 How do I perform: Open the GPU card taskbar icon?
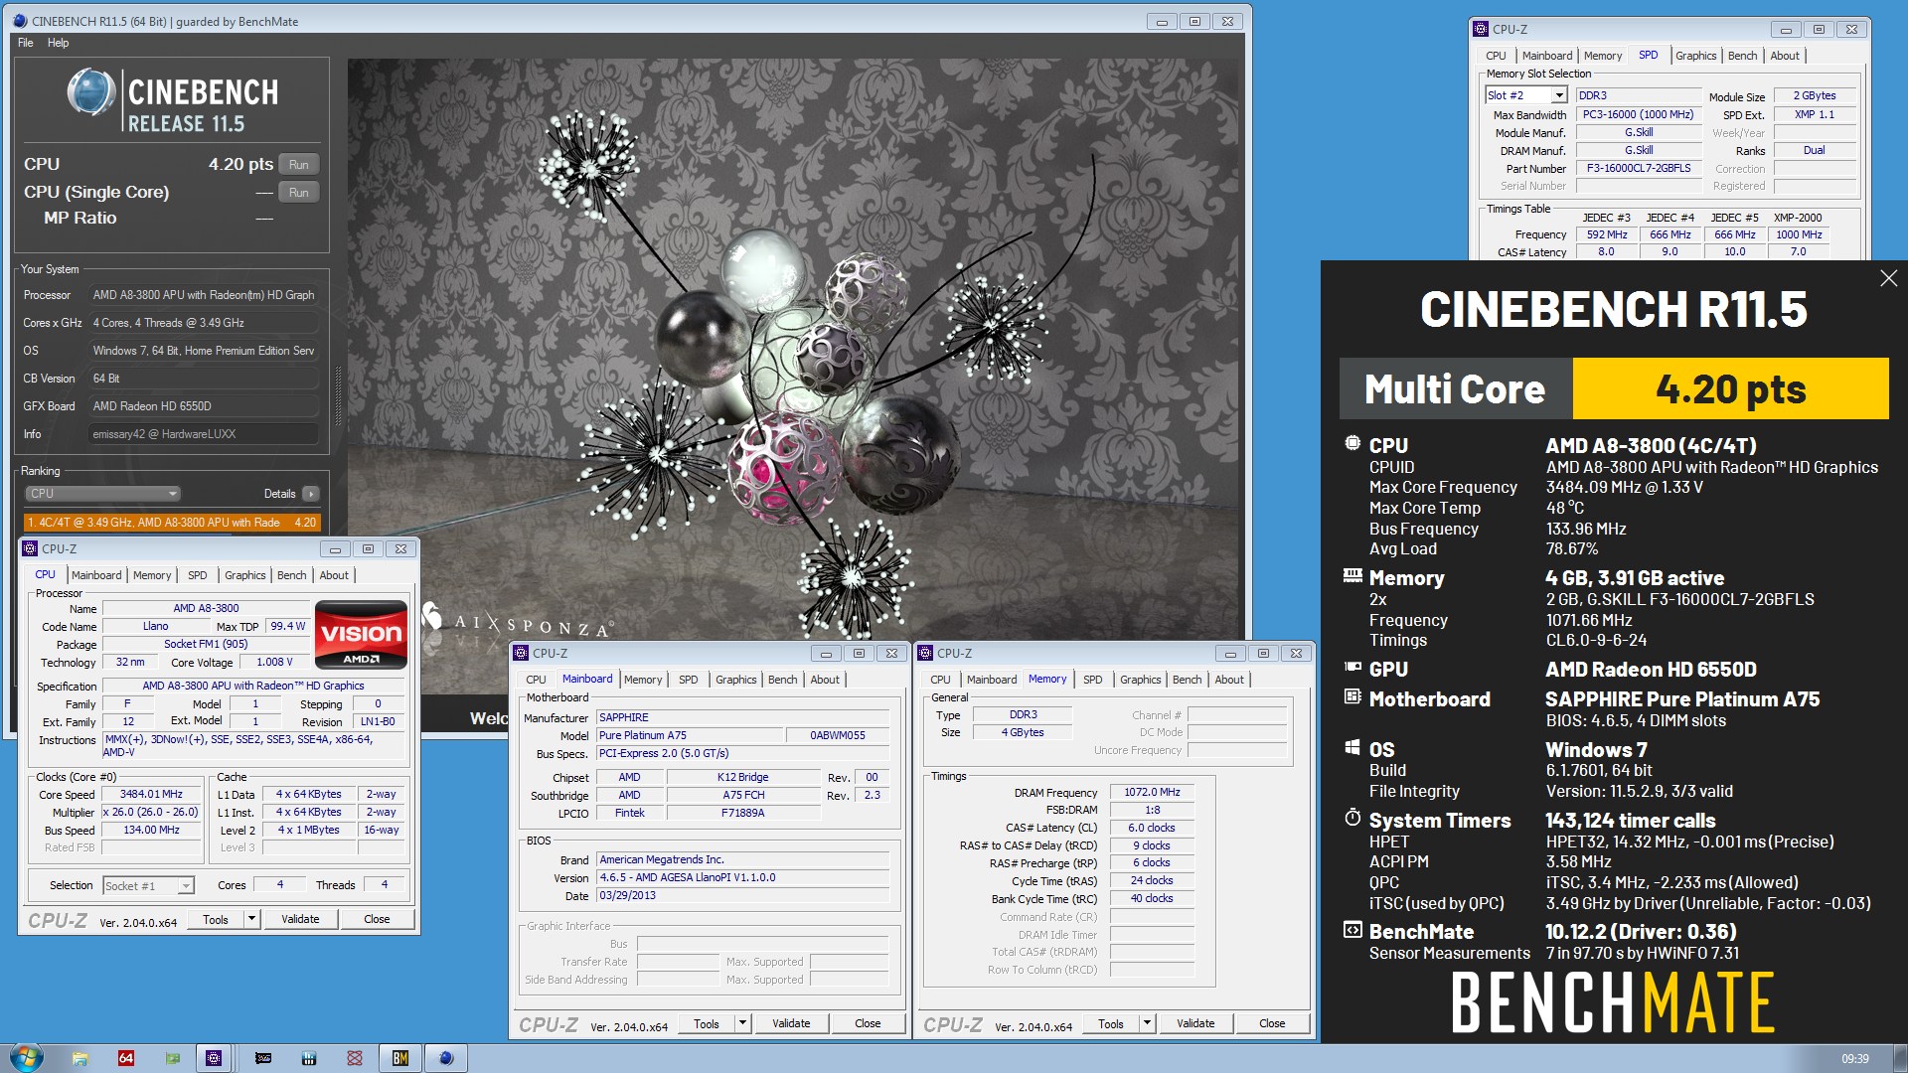(263, 1058)
